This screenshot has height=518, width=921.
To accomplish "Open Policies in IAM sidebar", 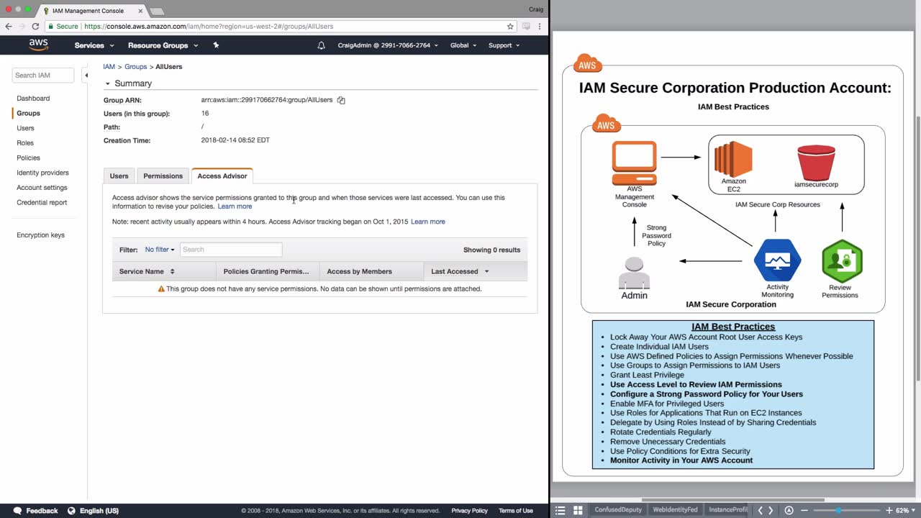I will click(28, 158).
